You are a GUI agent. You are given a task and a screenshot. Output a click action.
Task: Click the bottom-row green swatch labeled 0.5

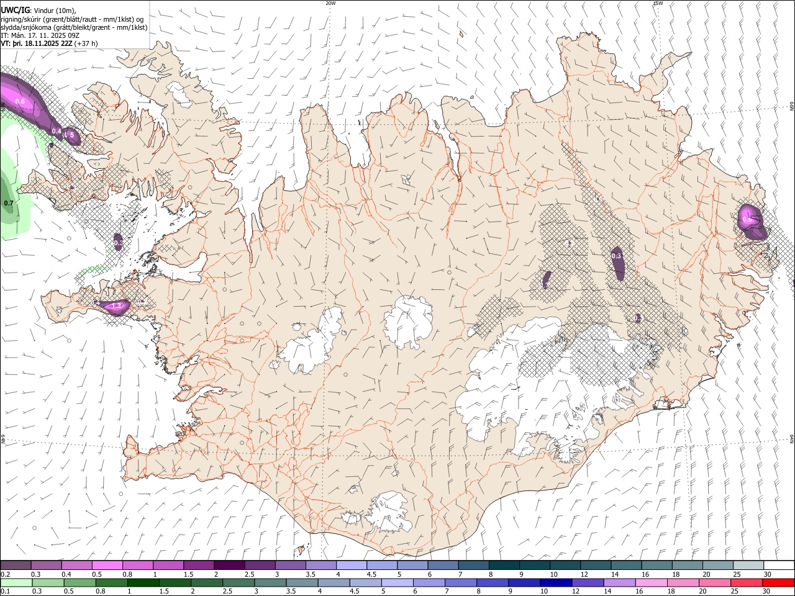[80, 582]
